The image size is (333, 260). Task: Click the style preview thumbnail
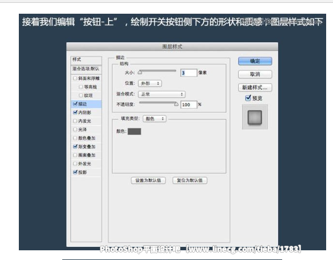tap(255, 117)
